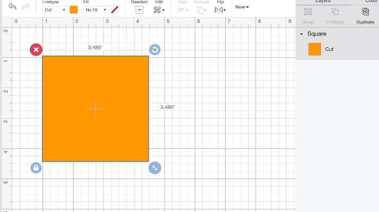Open the Edit scissors menu
Screen dimensions: 379x212
click(159, 10)
